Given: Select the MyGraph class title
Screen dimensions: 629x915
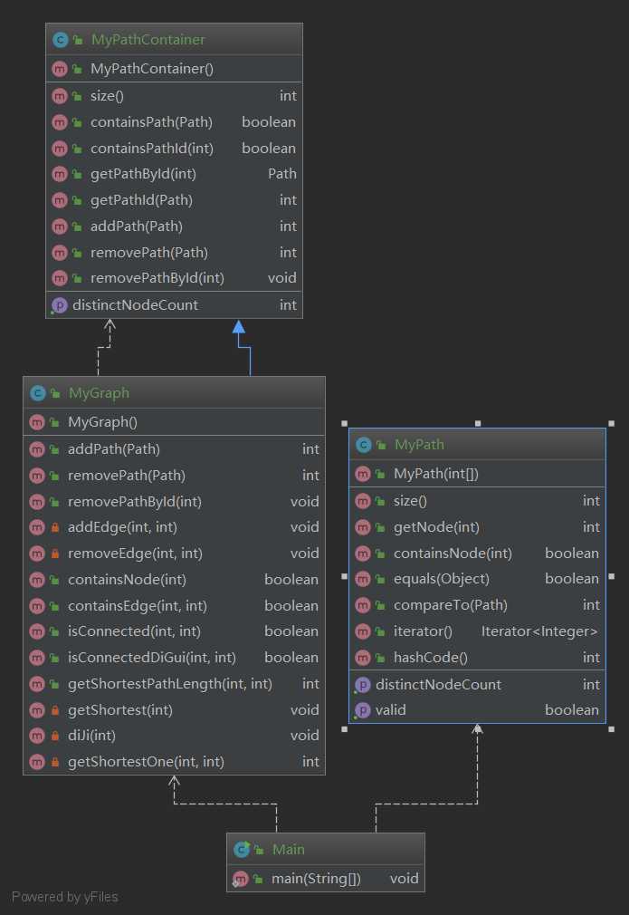Looking at the screenshot, I should (x=99, y=393).
